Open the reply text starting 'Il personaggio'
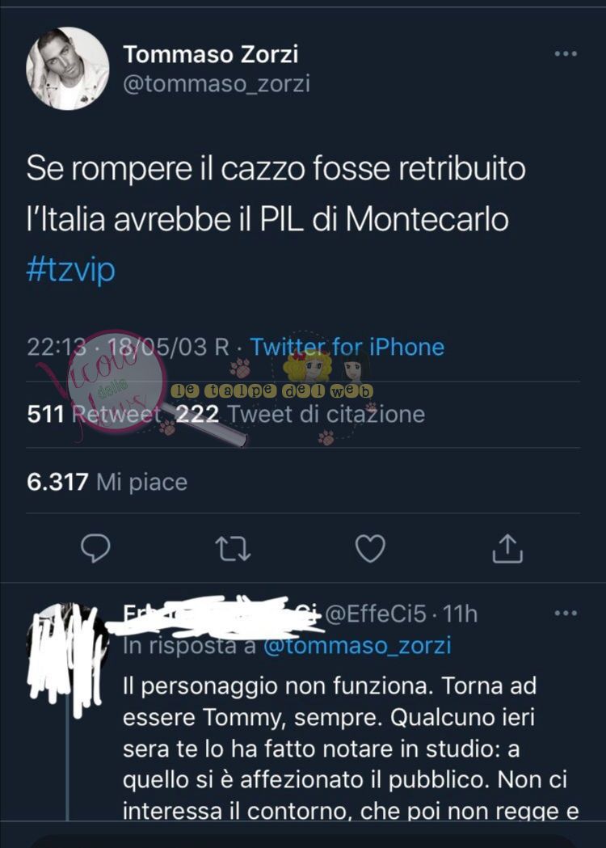The height and width of the screenshot is (848, 606). coord(351,749)
